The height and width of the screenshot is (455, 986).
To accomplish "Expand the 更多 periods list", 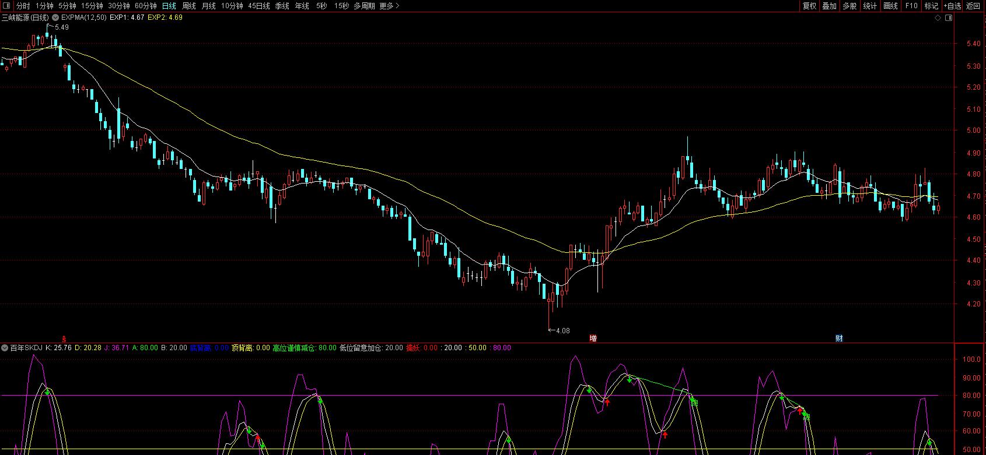I will coord(389,6).
